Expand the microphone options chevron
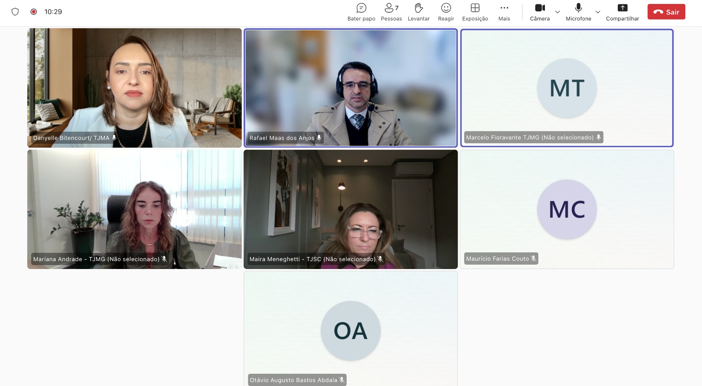This screenshot has width=702, height=386. [598, 12]
